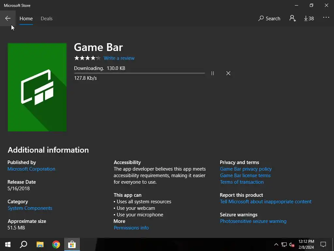Image resolution: width=334 pixels, height=251 pixels.
Task: Click the Uses all system resources line
Action: 143,202
